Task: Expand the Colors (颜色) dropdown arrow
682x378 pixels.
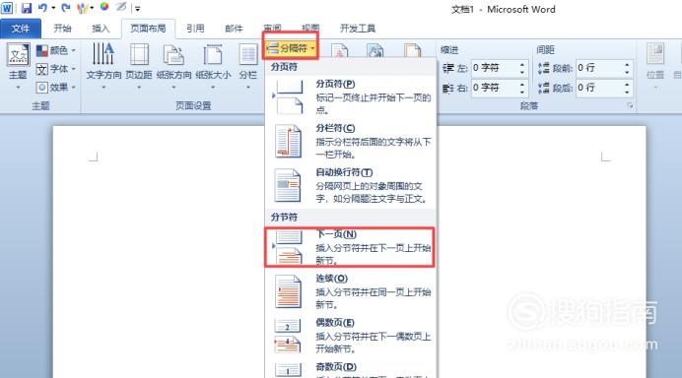Action: (x=74, y=51)
